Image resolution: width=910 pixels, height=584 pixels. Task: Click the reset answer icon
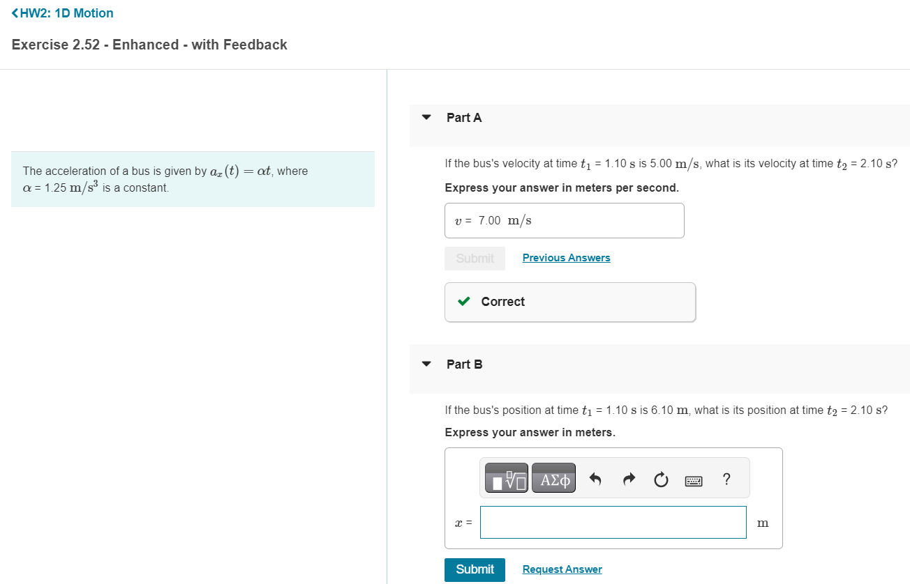pyautogui.click(x=661, y=479)
